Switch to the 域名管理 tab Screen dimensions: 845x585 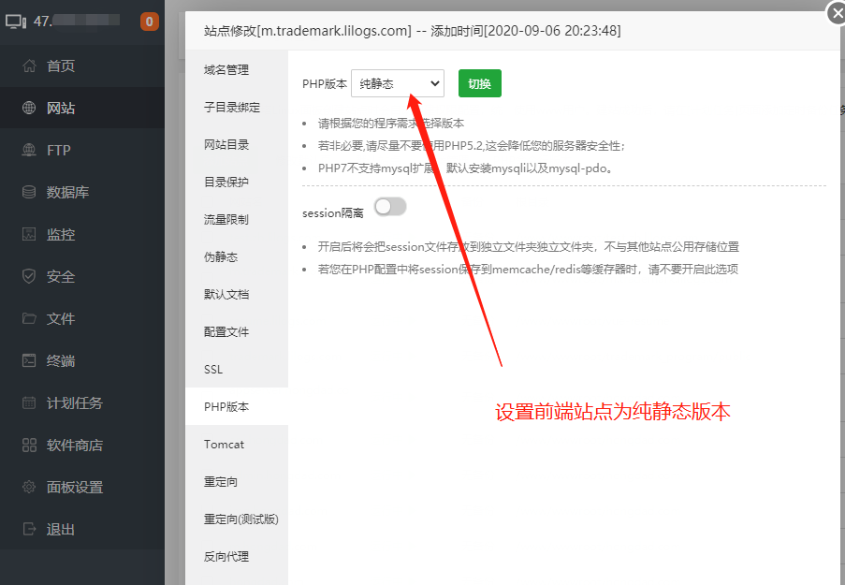[226, 70]
